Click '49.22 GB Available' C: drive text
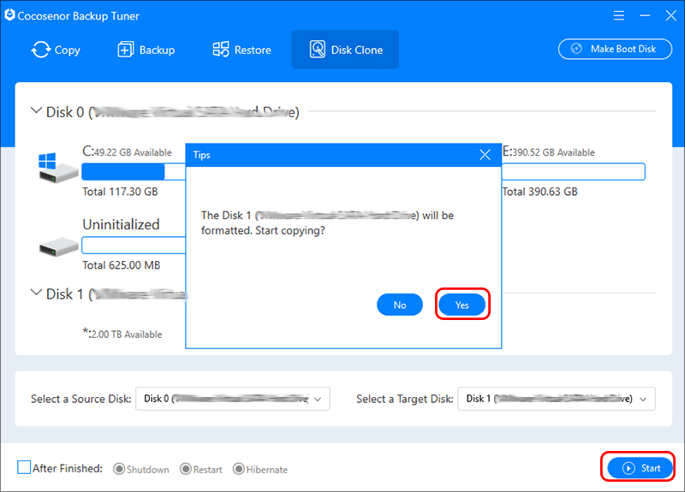 134,152
